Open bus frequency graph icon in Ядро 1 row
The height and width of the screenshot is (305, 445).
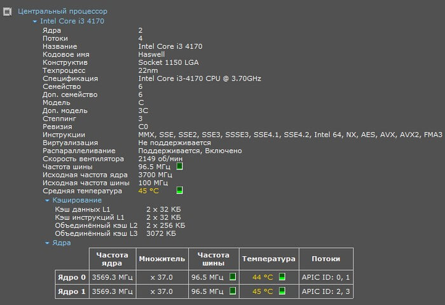pos(233,291)
